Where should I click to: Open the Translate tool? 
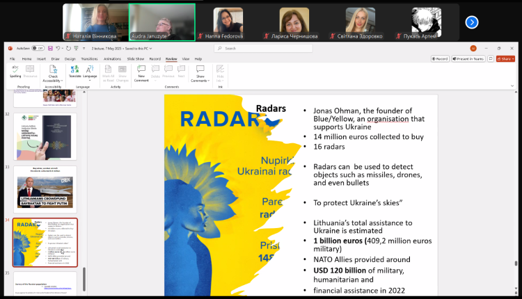coord(74,71)
